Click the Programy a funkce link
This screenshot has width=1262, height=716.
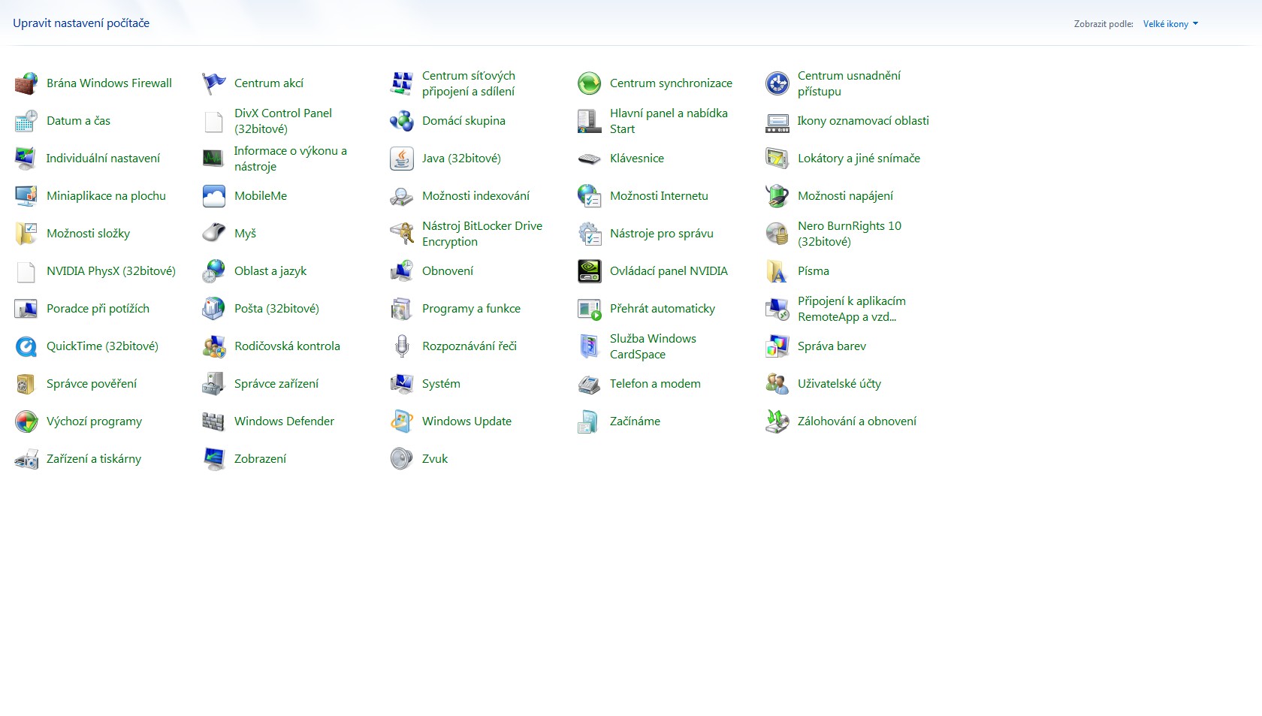click(x=471, y=309)
